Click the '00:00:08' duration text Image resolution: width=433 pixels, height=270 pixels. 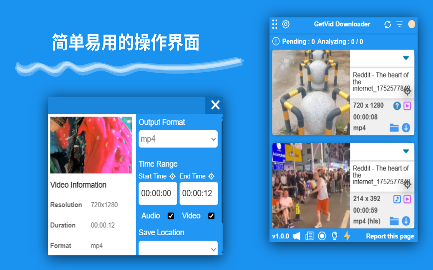365,117
